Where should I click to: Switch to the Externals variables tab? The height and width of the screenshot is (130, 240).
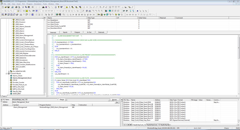[101, 32]
